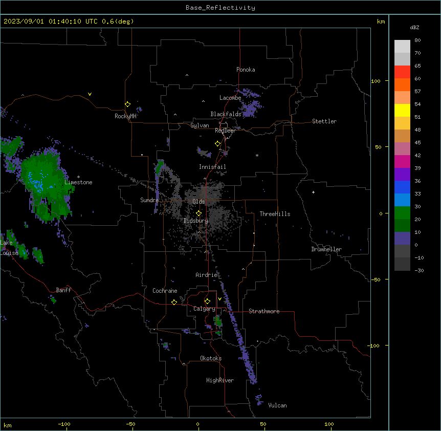Click the Sundre city label

point(149,200)
